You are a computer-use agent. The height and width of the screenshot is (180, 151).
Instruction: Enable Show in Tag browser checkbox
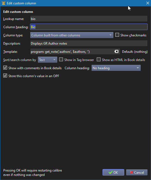pos(61,59)
